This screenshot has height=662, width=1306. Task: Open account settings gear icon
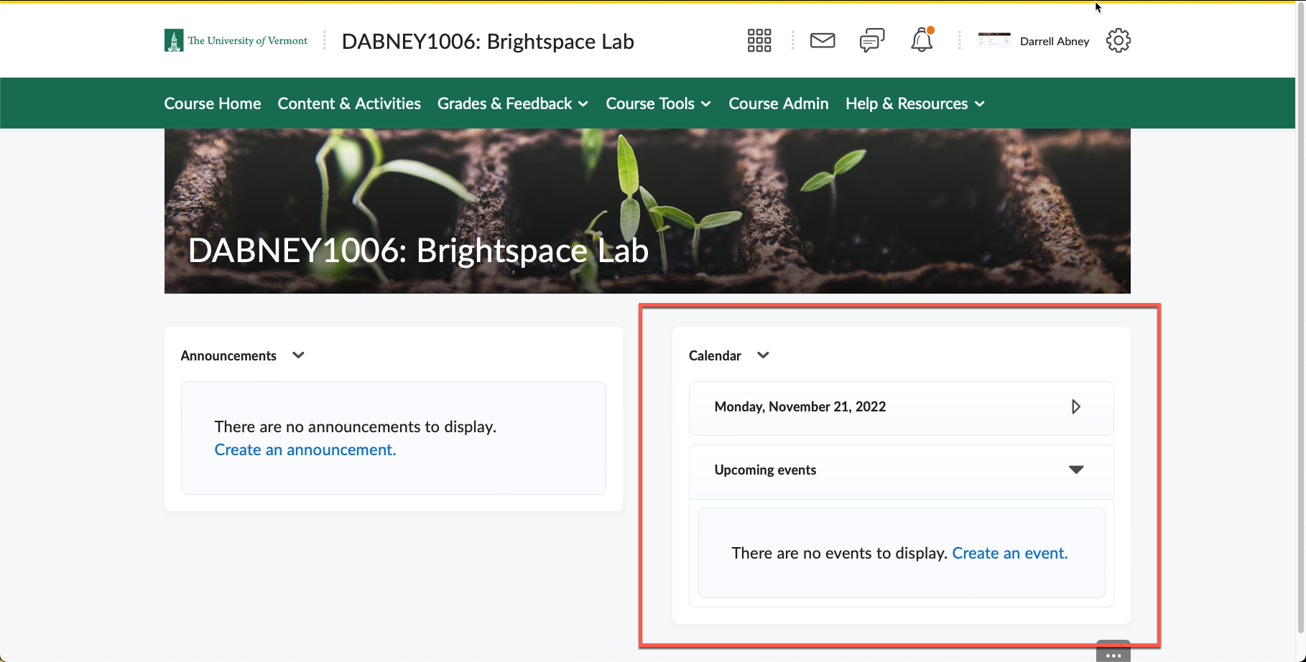click(x=1118, y=41)
